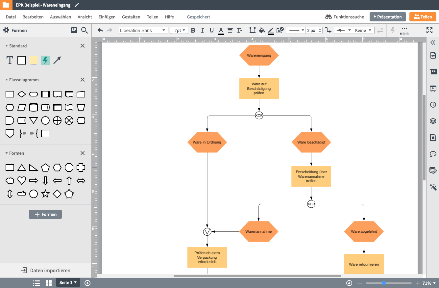
Task: Collapse the Flussdiagramm shape section
Action: pyautogui.click(x=7, y=80)
